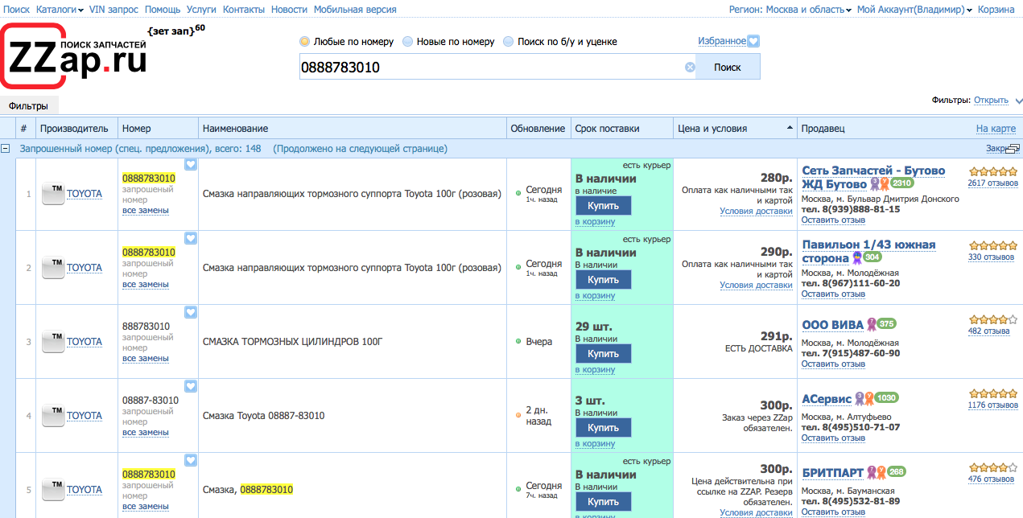Add row 1 part number to favorites
The image size is (1023, 518).
coord(191,164)
